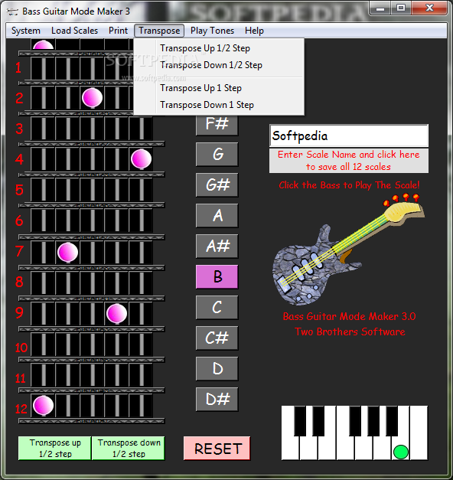Click the leftmost white piano key

(289, 449)
